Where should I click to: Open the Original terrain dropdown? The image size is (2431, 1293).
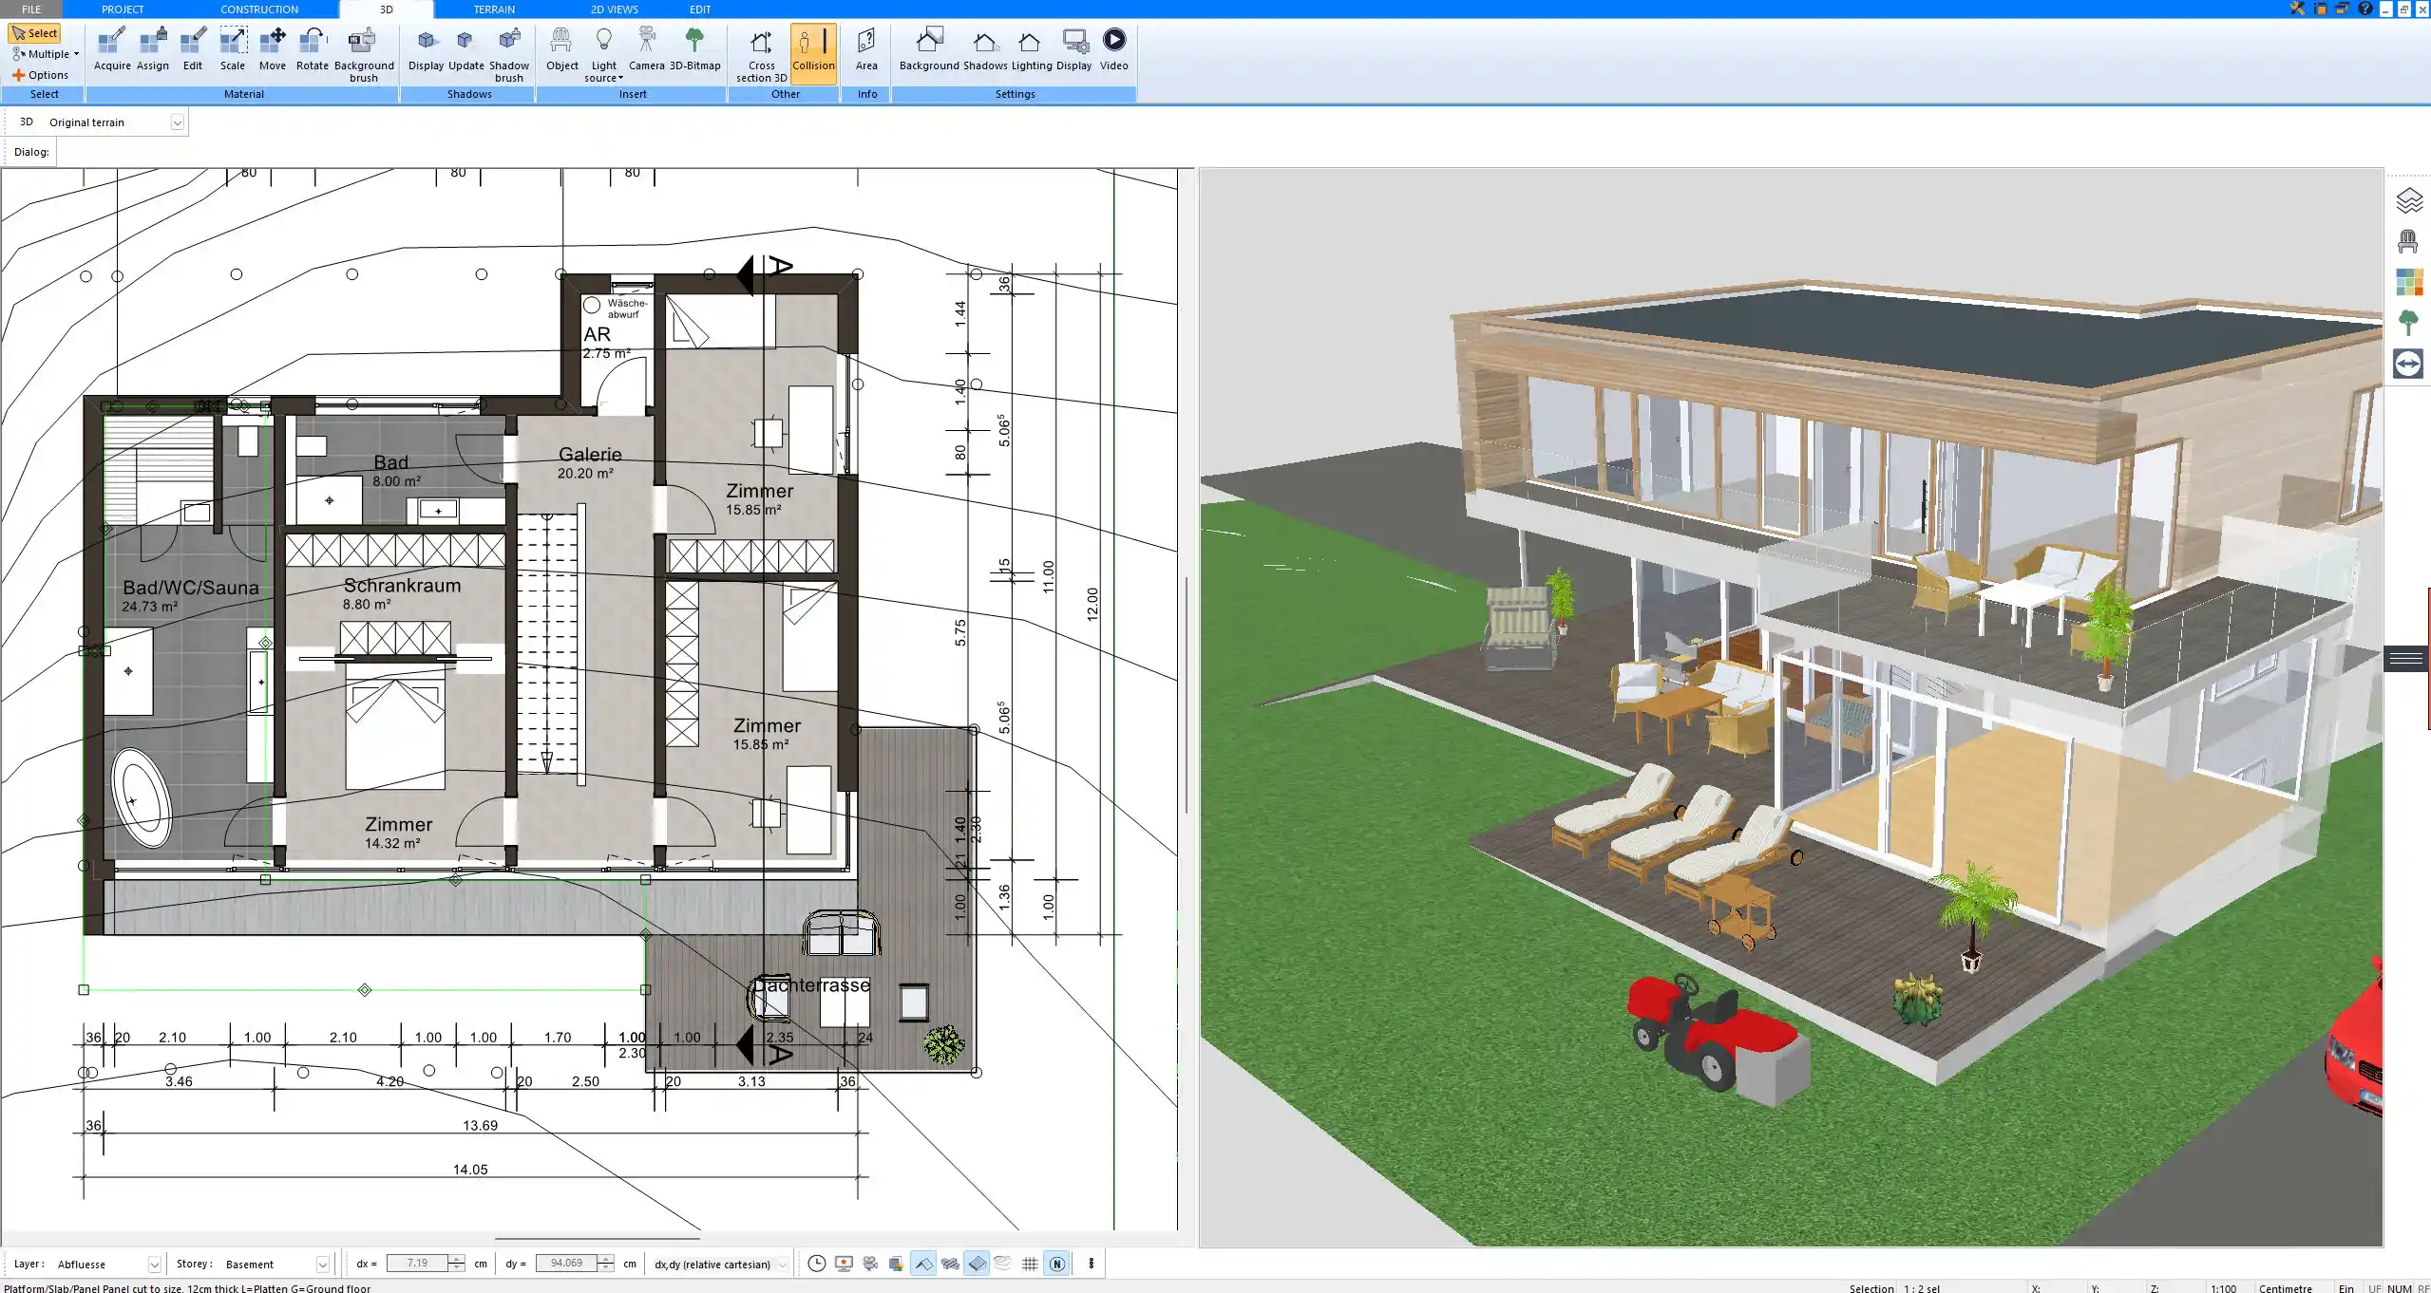tap(179, 122)
